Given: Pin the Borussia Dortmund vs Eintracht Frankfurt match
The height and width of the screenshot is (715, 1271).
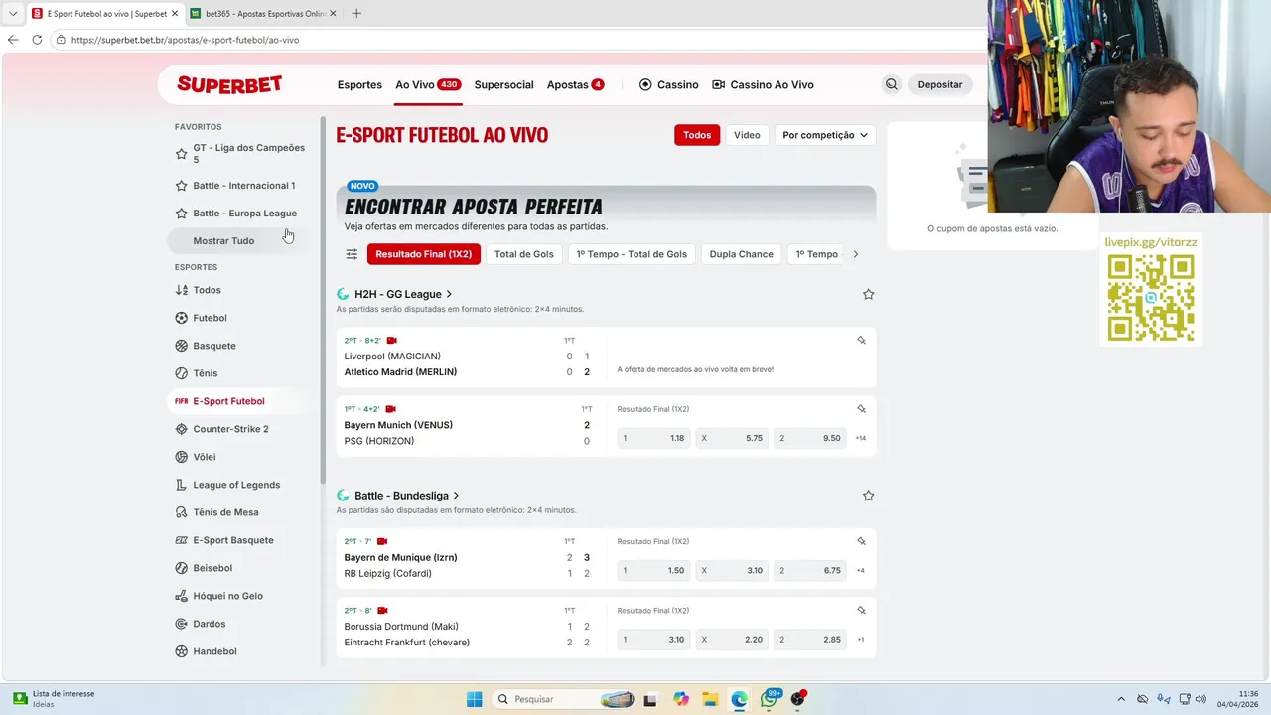Looking at the screenshot, I should 861,611.
